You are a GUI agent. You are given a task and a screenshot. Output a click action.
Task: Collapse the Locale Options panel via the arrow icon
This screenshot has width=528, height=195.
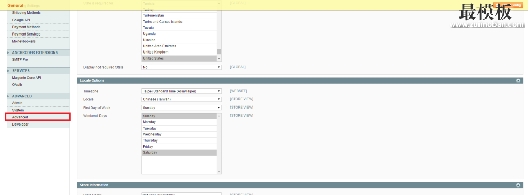[x=518, y=81]
